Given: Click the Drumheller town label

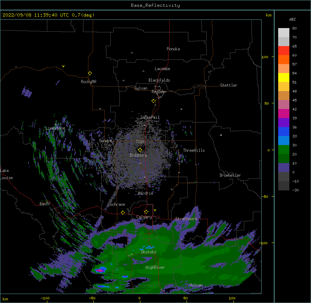Looking at the screenshot, I should (230, 175).
